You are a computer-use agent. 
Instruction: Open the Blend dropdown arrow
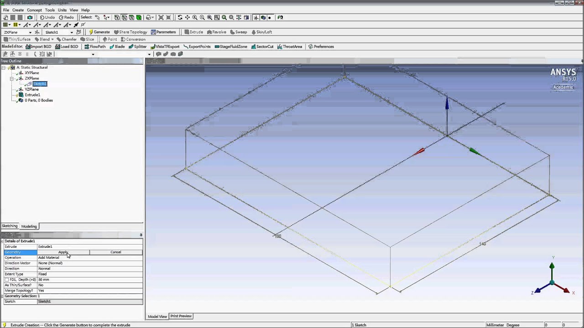coord(52,39)
